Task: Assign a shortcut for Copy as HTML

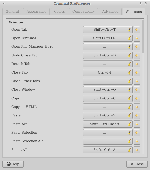Action: (105, 107)
